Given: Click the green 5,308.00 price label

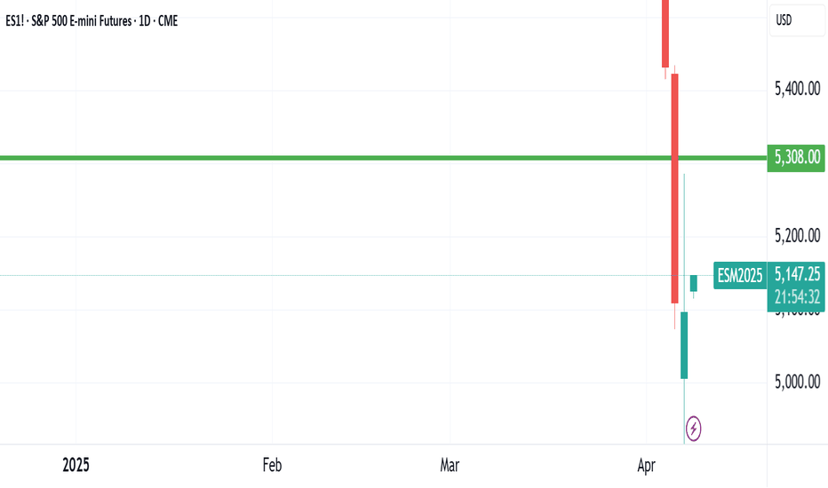Looking at the screenshot, I should click(796, 157).
